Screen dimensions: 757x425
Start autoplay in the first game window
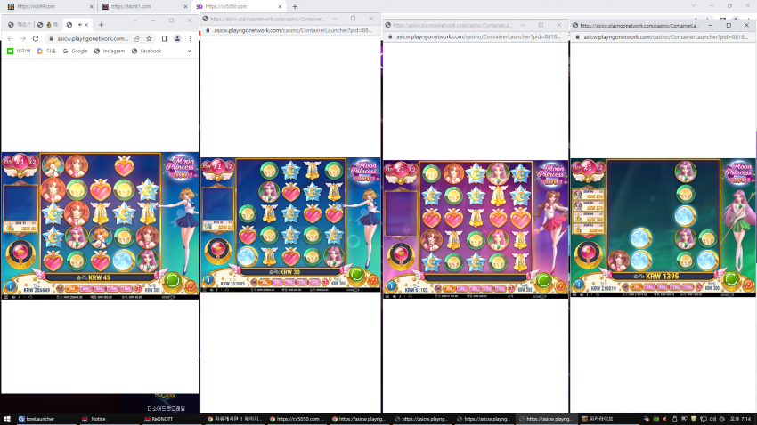pos(191,286)
